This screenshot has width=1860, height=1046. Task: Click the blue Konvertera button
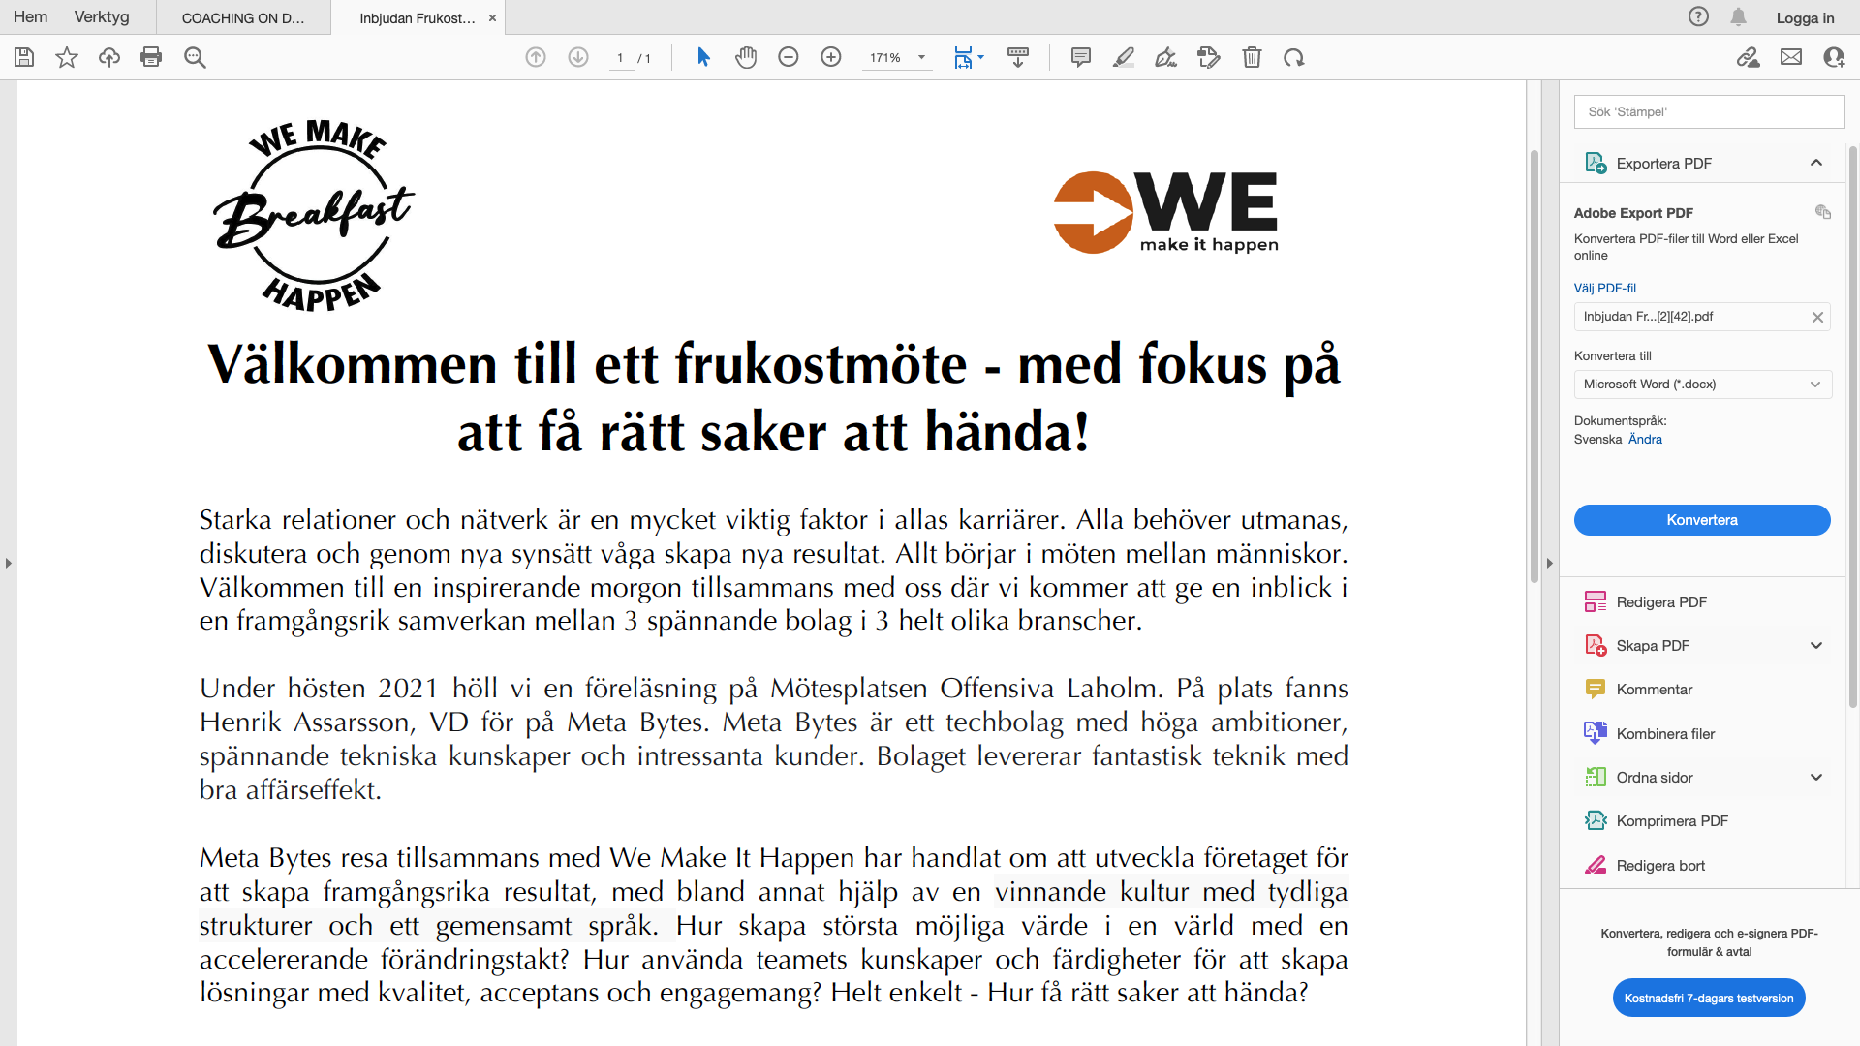click(x=1702, y=520)
